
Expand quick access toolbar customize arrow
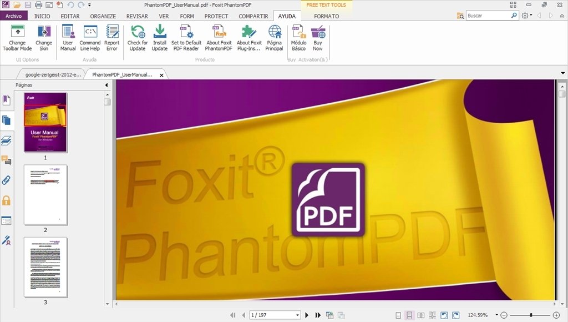(x=89, y=5)
